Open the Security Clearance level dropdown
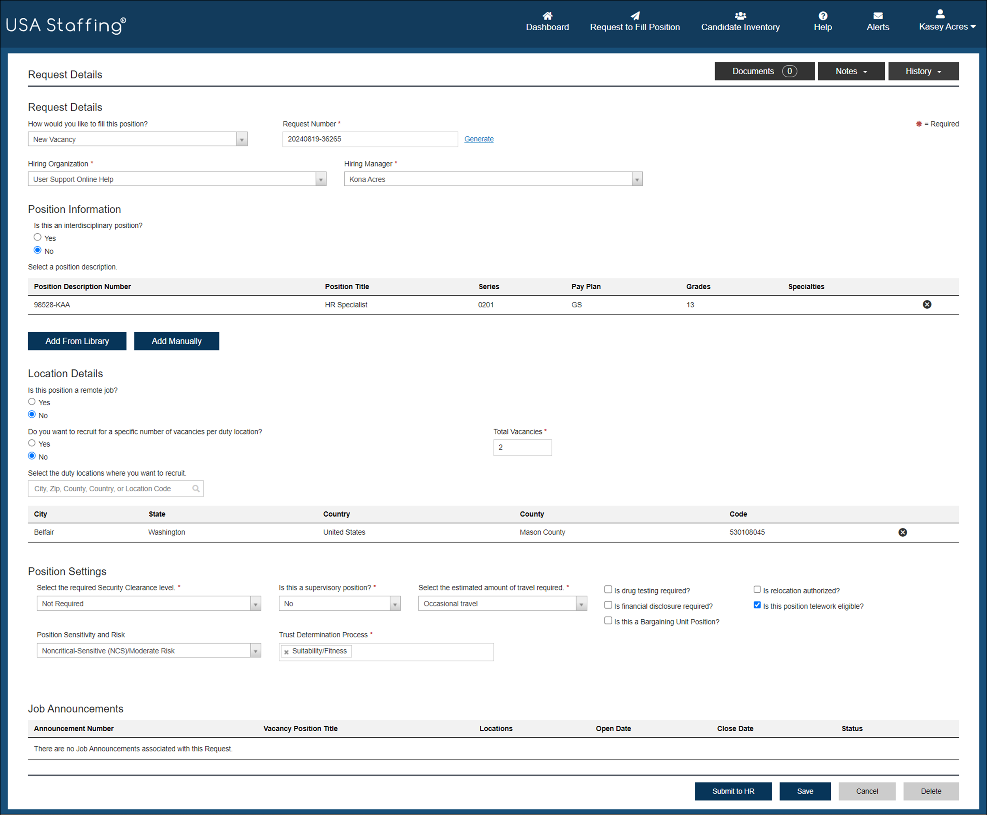 (x=255, y=603)
